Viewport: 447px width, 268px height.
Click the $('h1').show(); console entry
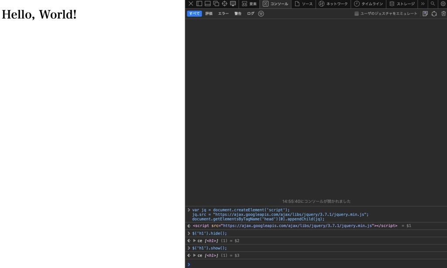tap(210, 248)
